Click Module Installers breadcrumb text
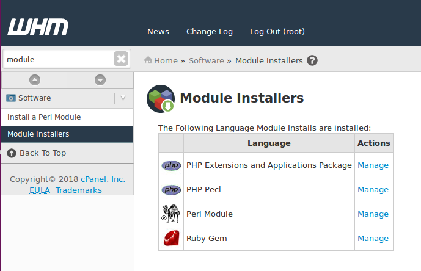 [269, 60]
